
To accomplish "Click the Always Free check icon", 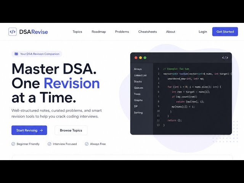I will (x=87, y=144).
